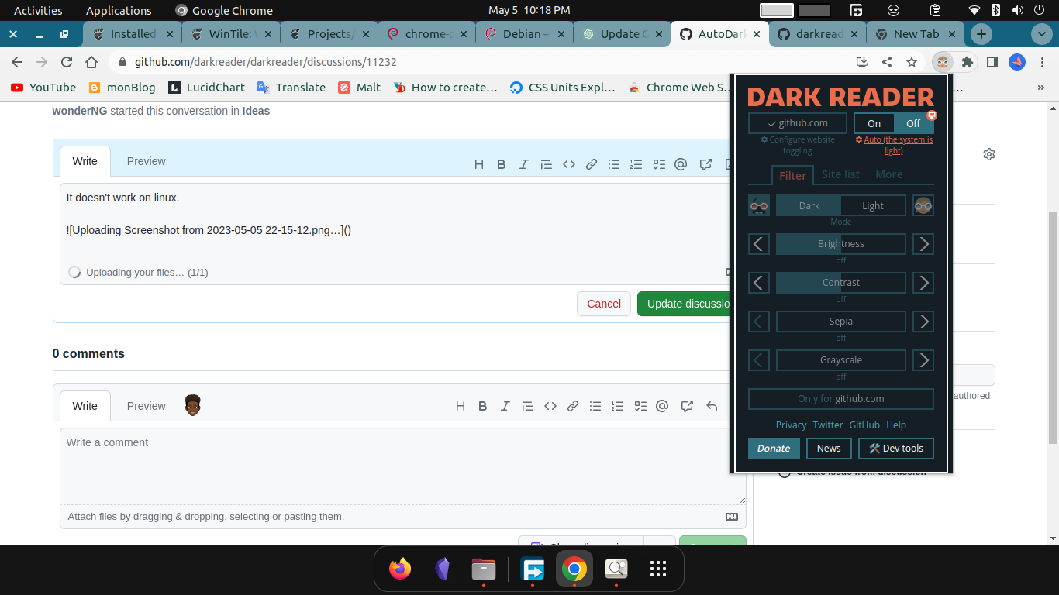Open Dev tools in Dark Reader
1059x595 pixels.
click(x=896, y=449)
